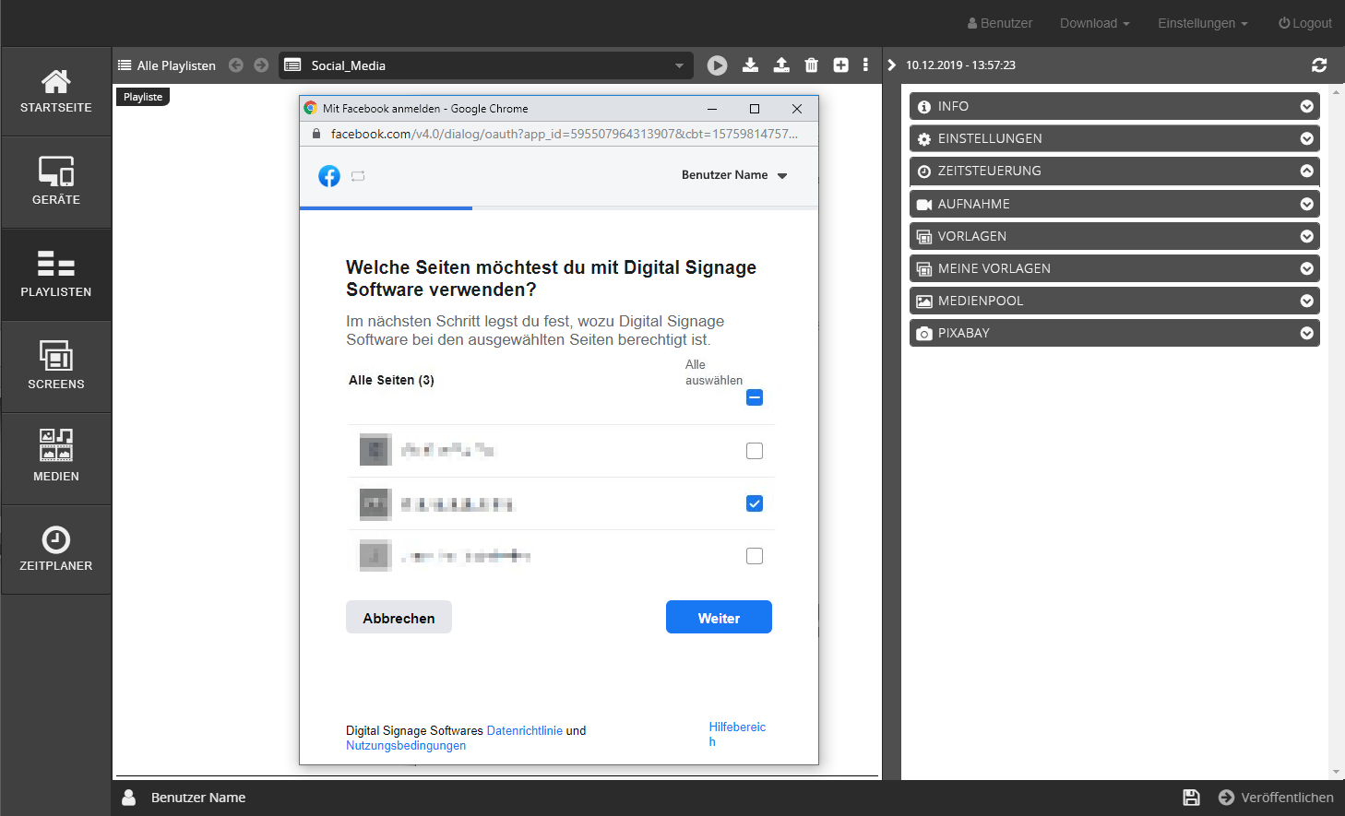Viewport: 1345px width, 816px height.
Task: Click the Weiter button
Action: click(x=719, y=618)
